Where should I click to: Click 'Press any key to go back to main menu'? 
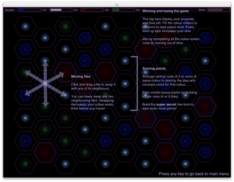coord(194,174)
